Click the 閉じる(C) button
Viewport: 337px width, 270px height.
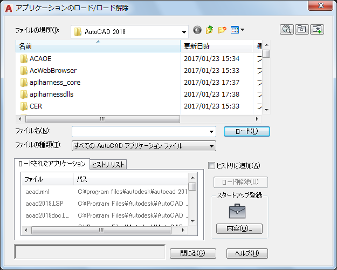[x=193, y=253]
